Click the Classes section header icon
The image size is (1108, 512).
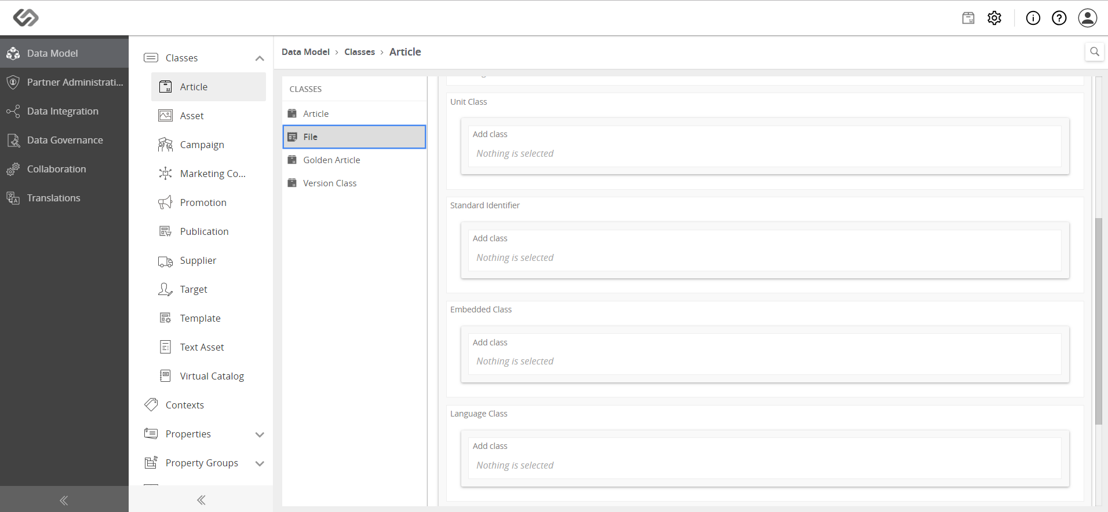(x=151, y=58)
